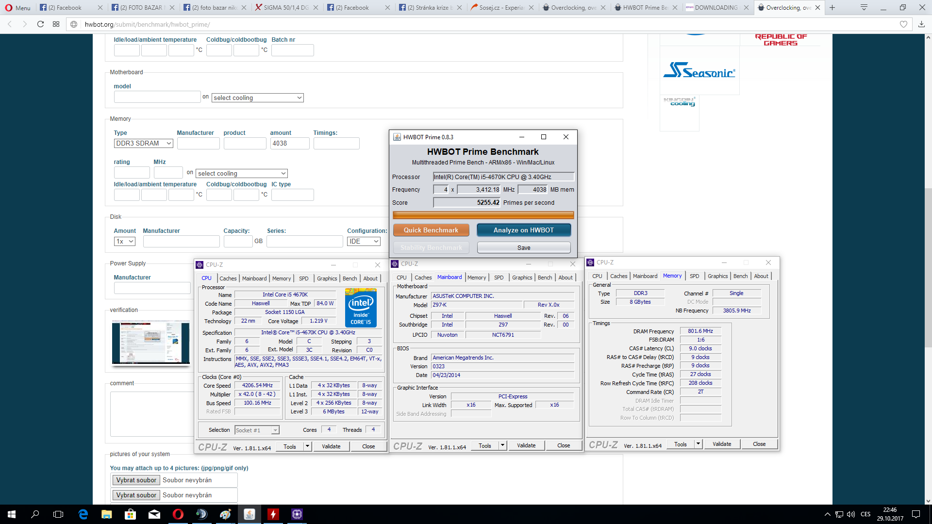Open the notification center icon
This screenshot has height=524, width=932.
[x=916, y=514]
